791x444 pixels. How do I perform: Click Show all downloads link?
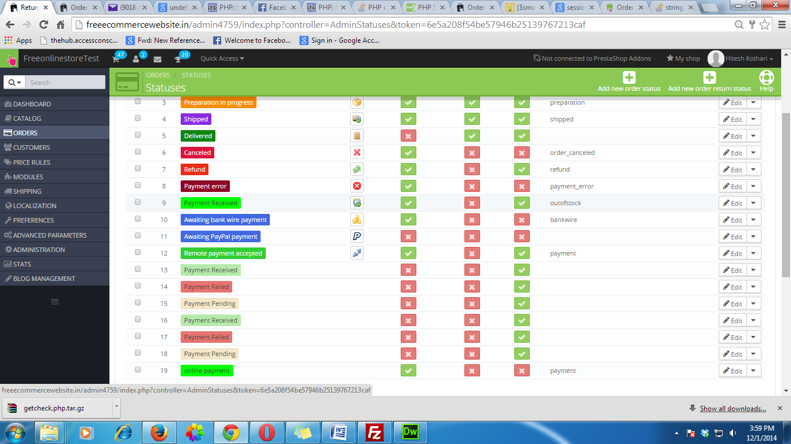[733, 409]
